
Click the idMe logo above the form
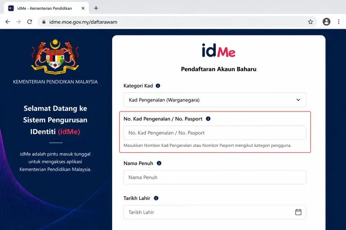coord(219,50)
